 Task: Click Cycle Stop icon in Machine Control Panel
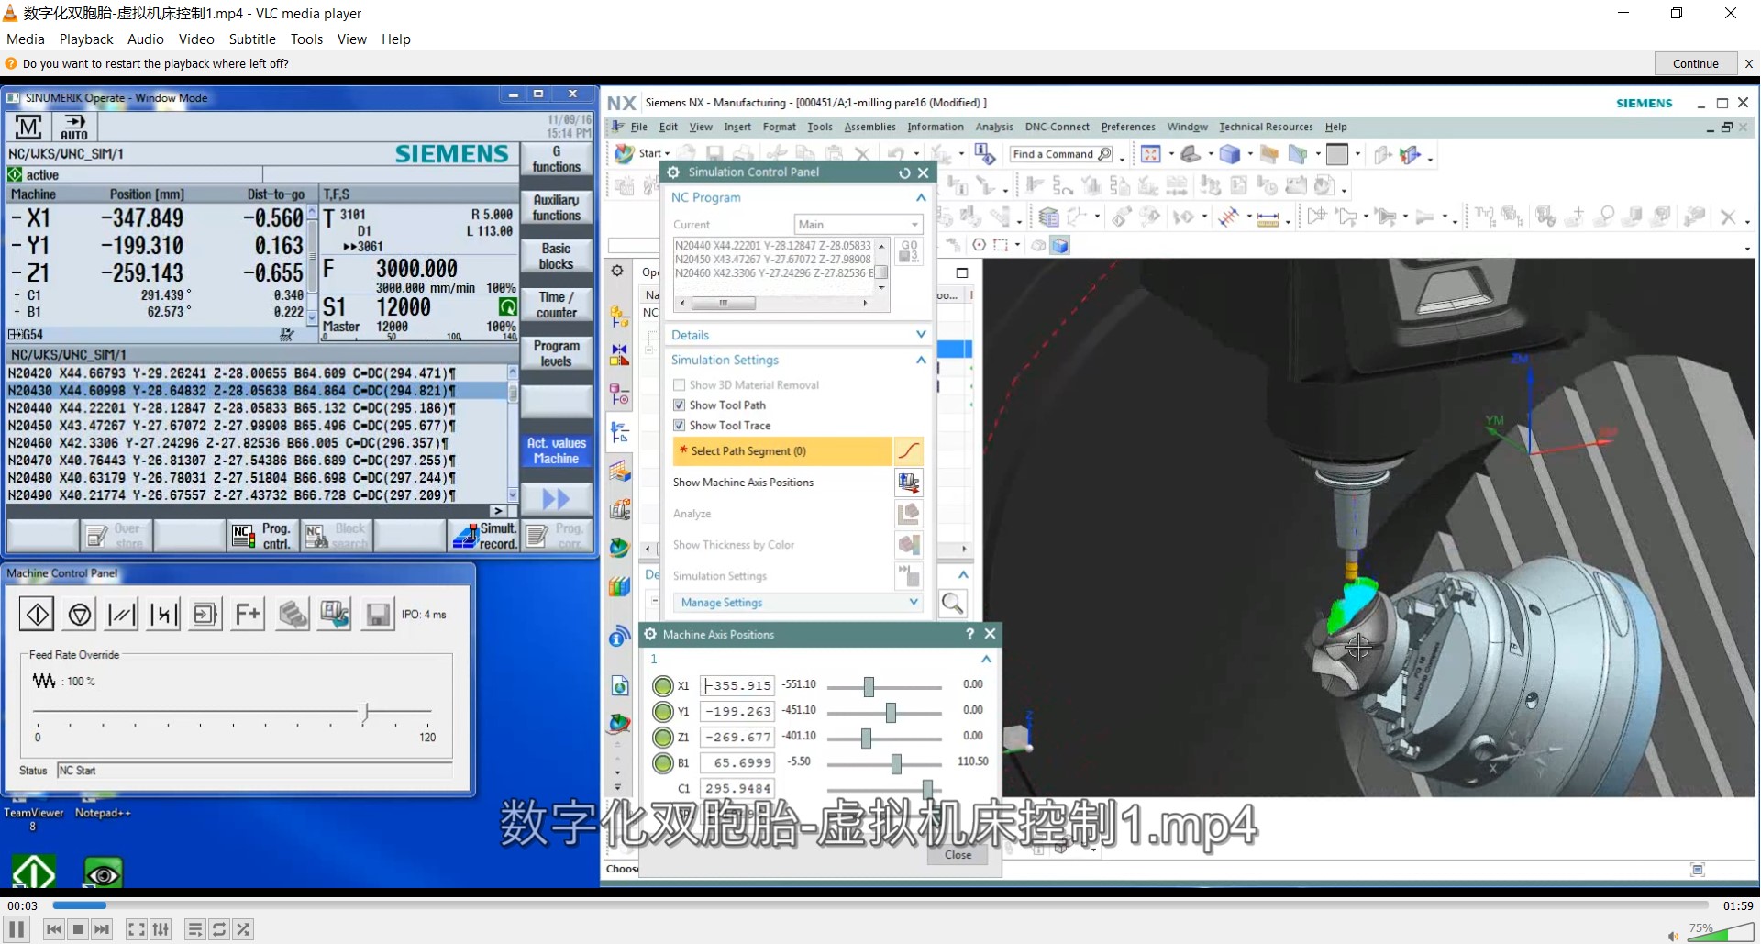click(x=80, y=614)
